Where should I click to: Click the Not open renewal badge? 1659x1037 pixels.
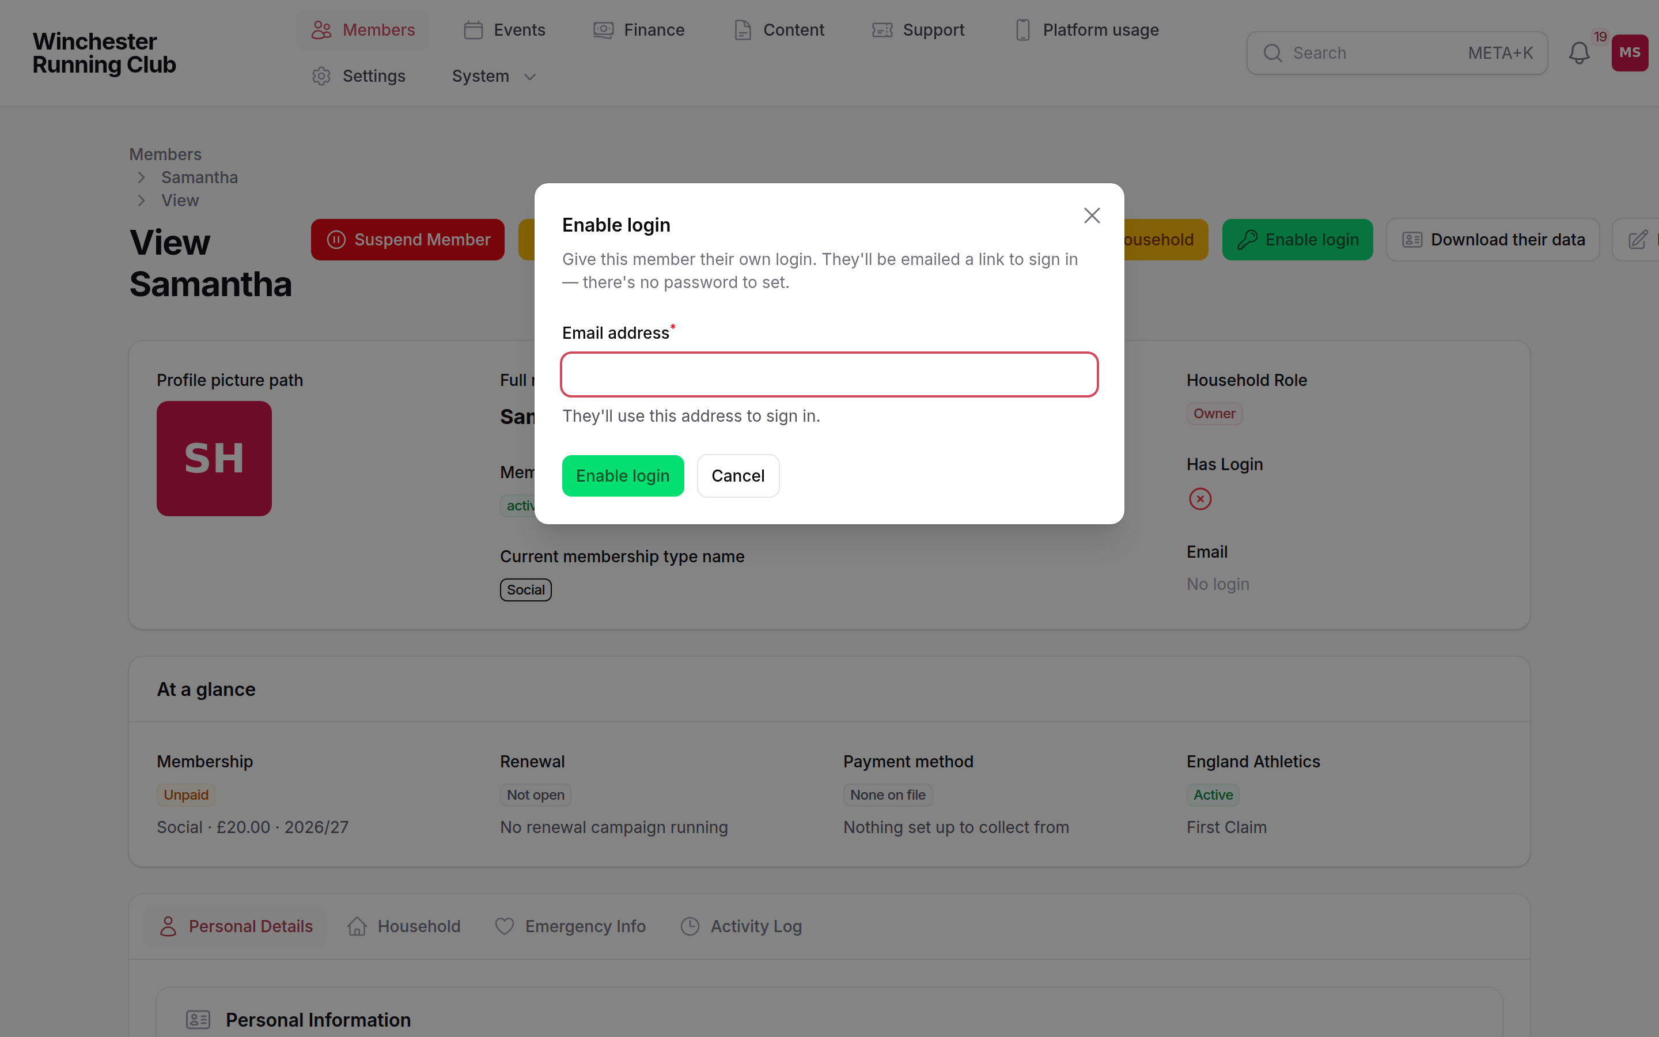tap(535, 795)
